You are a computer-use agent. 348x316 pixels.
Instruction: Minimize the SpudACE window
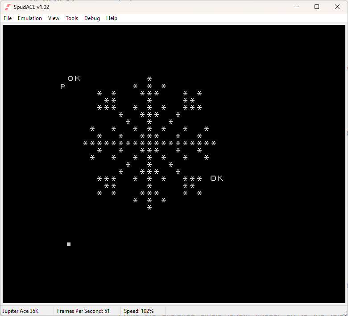pos(296,7)
